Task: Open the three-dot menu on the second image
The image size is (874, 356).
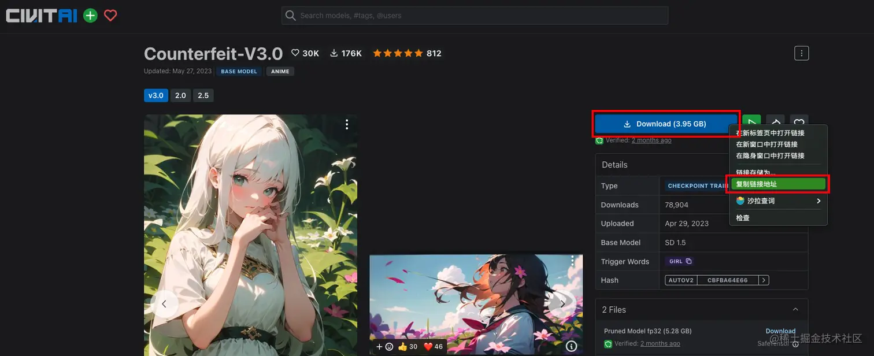Action: [x=572, y=261]
